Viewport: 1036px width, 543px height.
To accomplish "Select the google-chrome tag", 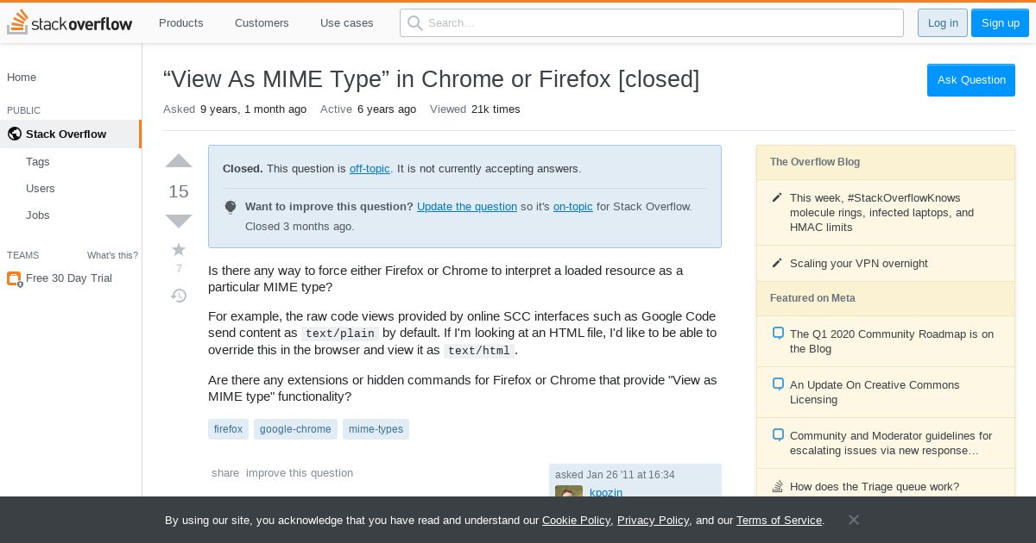I will click(x=295, y=429).
